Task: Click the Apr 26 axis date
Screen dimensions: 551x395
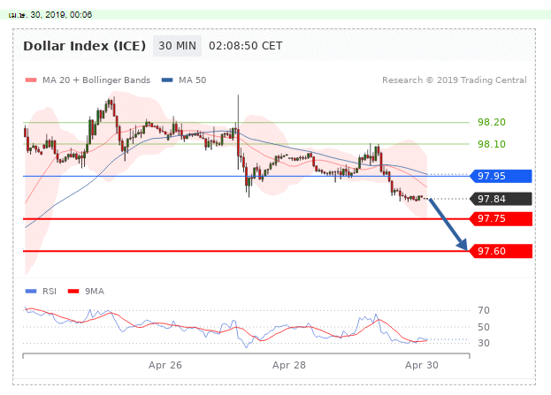Action: [x=165, y=365]
